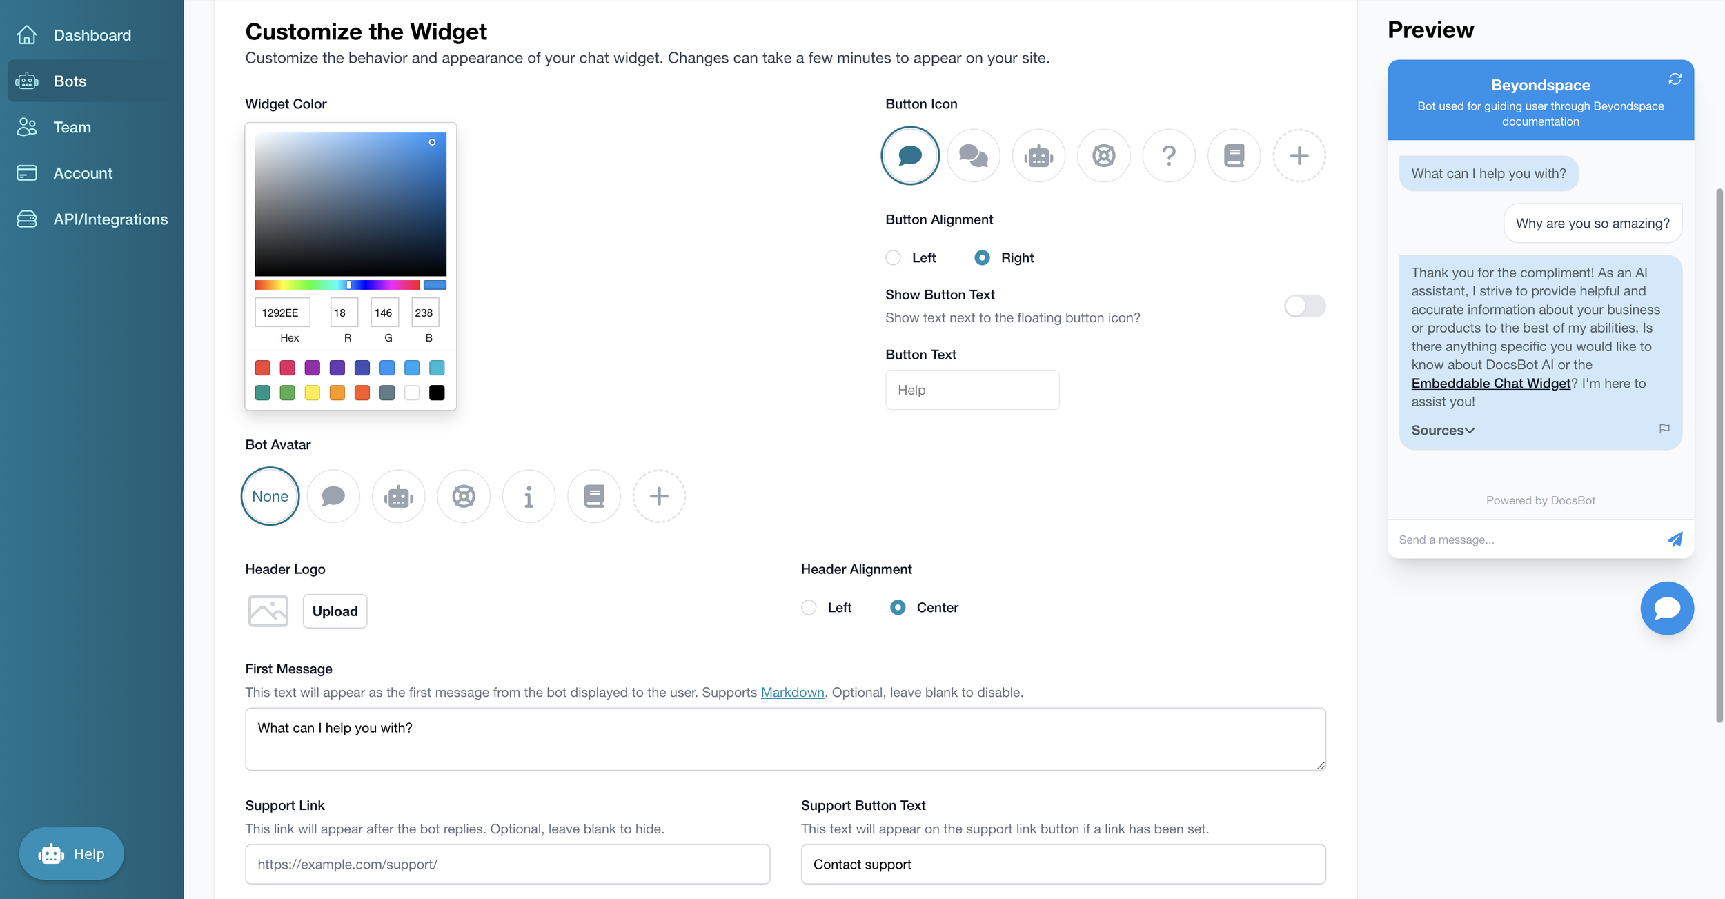Add custom Button Icon with plus
Screen dimensions: 1725x899
tap(1299, 156)
